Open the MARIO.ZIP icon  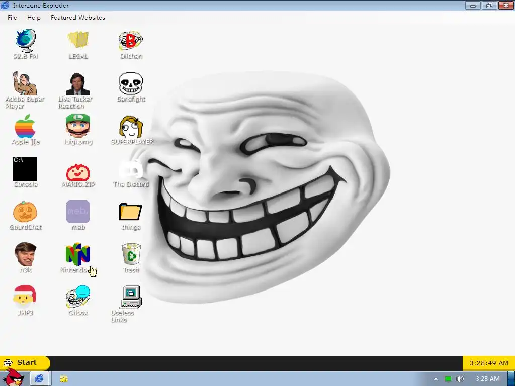(78, 172)
